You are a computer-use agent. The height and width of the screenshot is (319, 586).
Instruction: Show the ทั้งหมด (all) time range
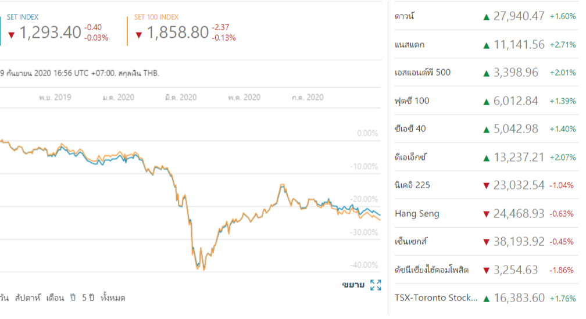113,298
